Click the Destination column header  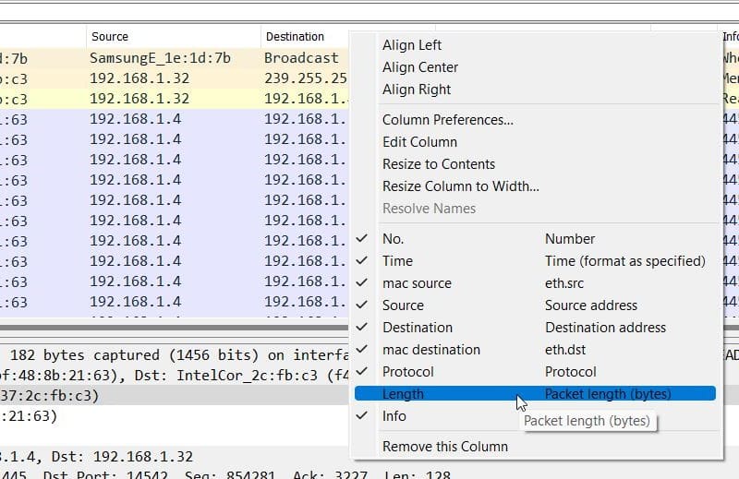(295, 37)
